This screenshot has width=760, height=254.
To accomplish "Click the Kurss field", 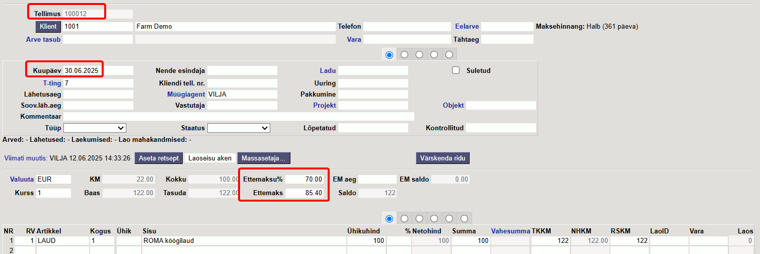I will click(53, 193).
